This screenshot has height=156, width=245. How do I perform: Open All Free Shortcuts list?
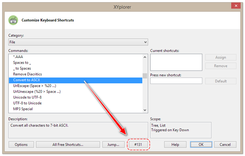[x=68, y=145]
